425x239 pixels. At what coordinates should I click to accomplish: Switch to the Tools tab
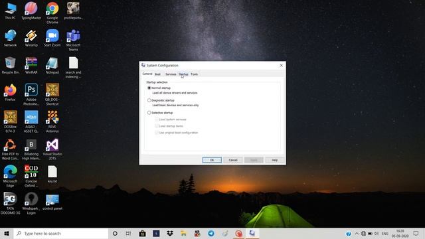click(x=195, y=74)
